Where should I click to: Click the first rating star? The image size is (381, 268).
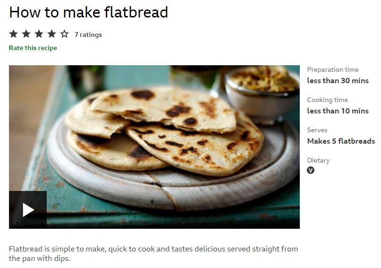click(13, 34)
